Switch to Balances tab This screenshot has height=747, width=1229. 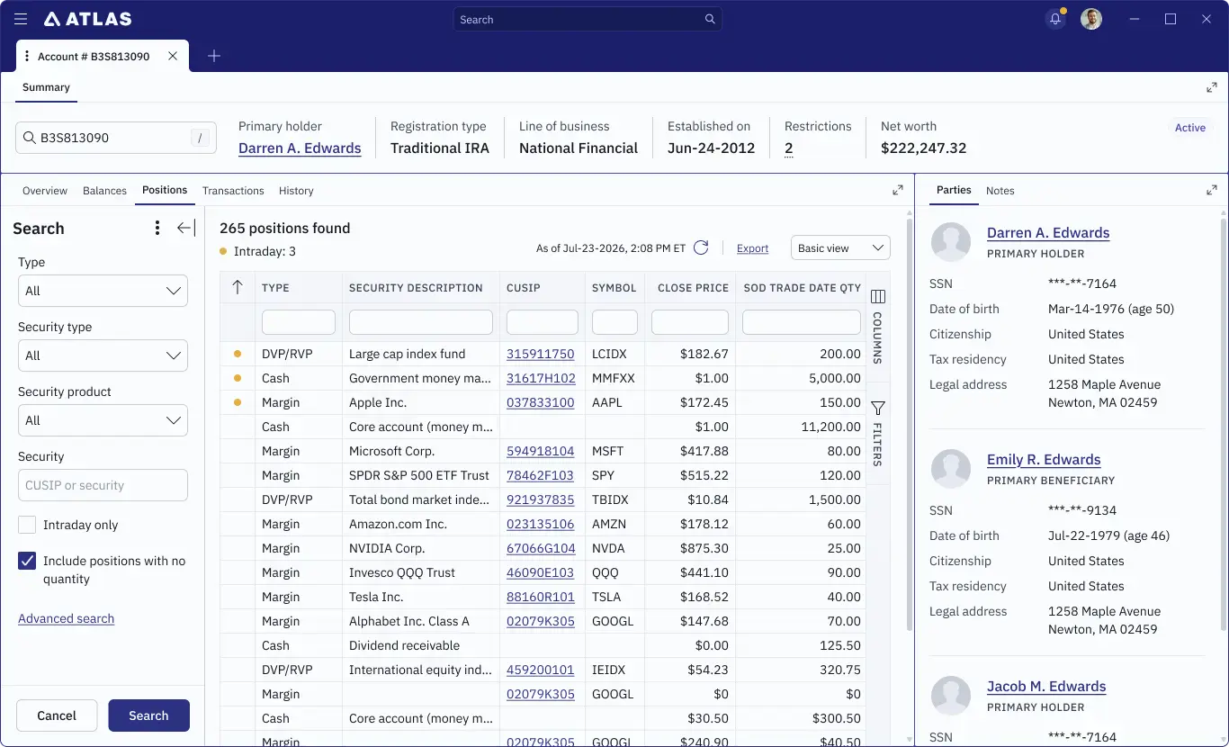click(104, 191)
